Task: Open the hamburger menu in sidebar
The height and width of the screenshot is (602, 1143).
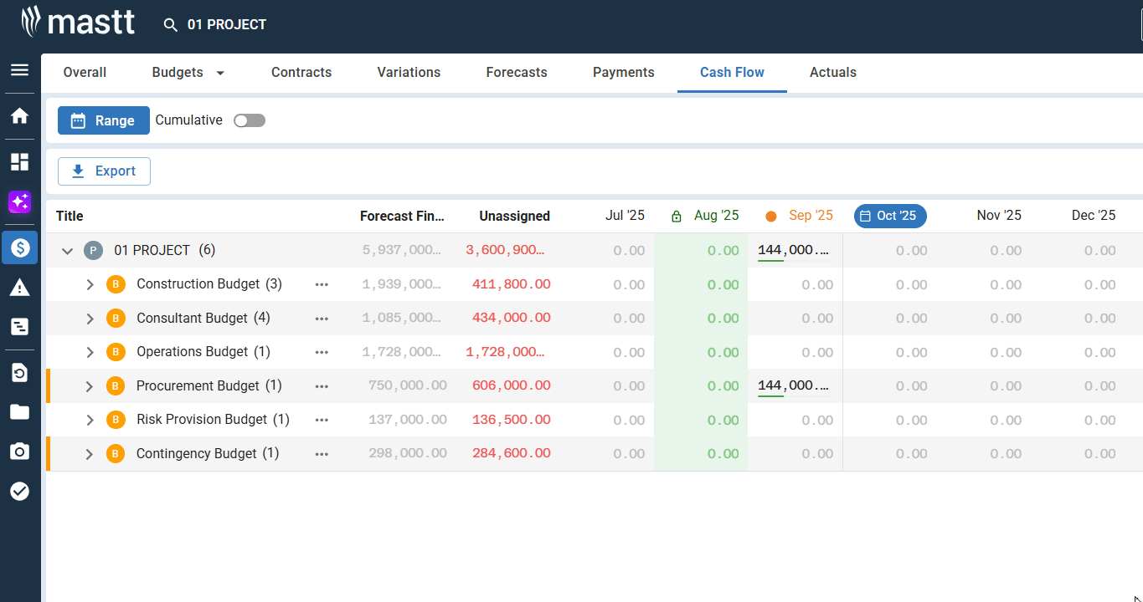Action: pos(19,70)
